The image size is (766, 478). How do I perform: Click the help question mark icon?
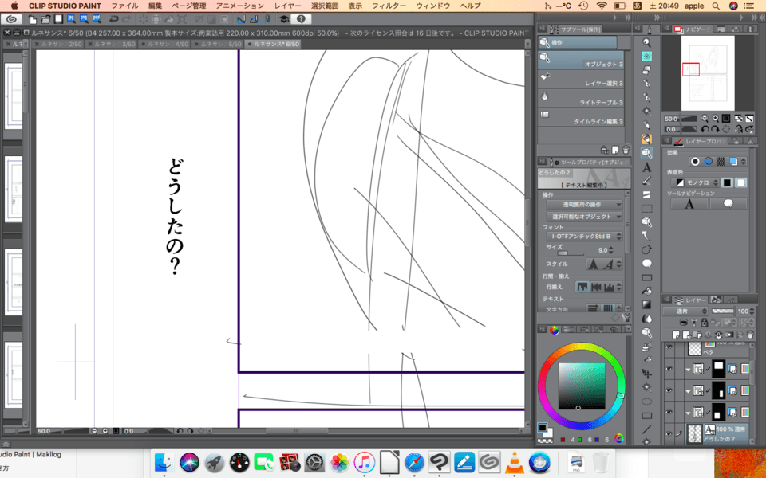(x=301, y=18)
